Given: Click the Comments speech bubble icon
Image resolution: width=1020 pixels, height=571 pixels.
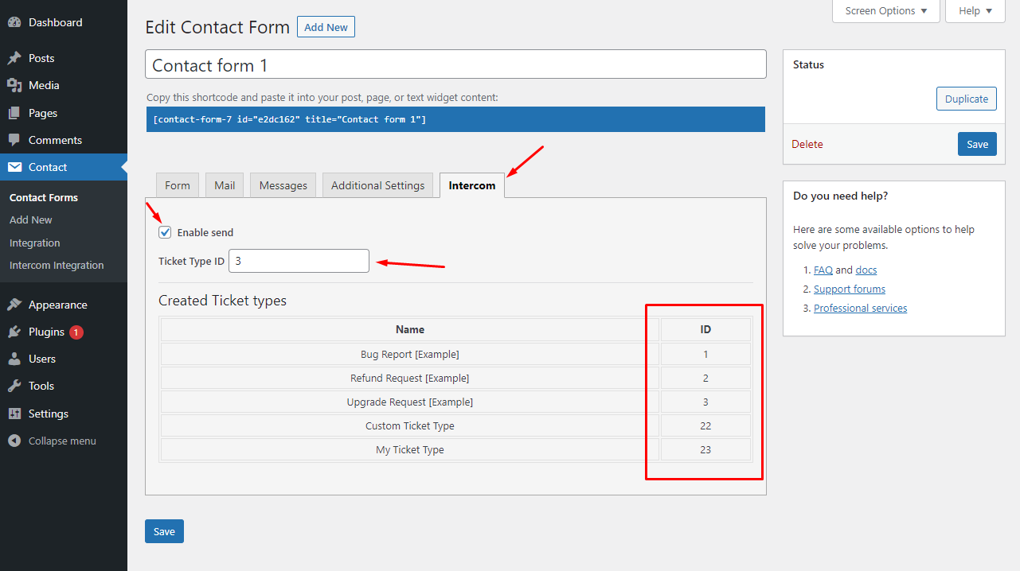Looking at the screenshot, I should point(14,140).
